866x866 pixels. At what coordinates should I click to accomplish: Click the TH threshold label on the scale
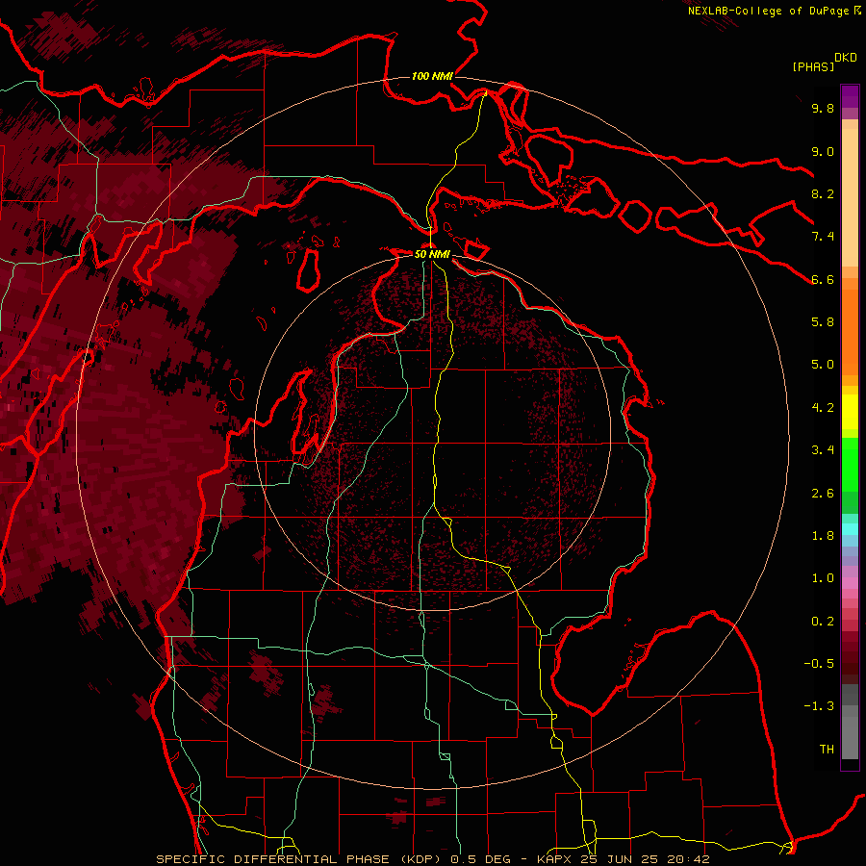(827, 750)
